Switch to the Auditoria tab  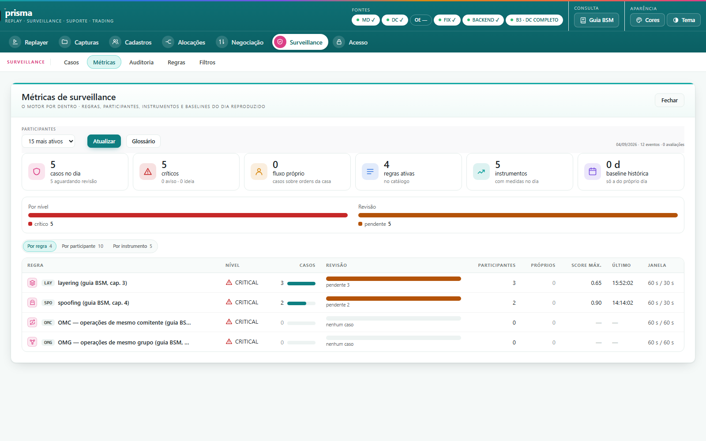141,62
